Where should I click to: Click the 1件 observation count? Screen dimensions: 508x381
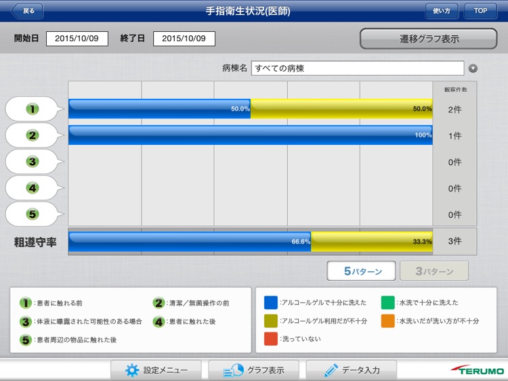[455, 136]
